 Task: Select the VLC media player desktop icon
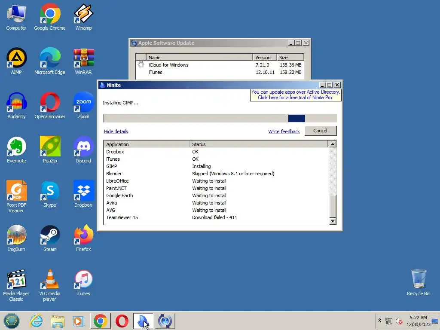tap(50, 285)
